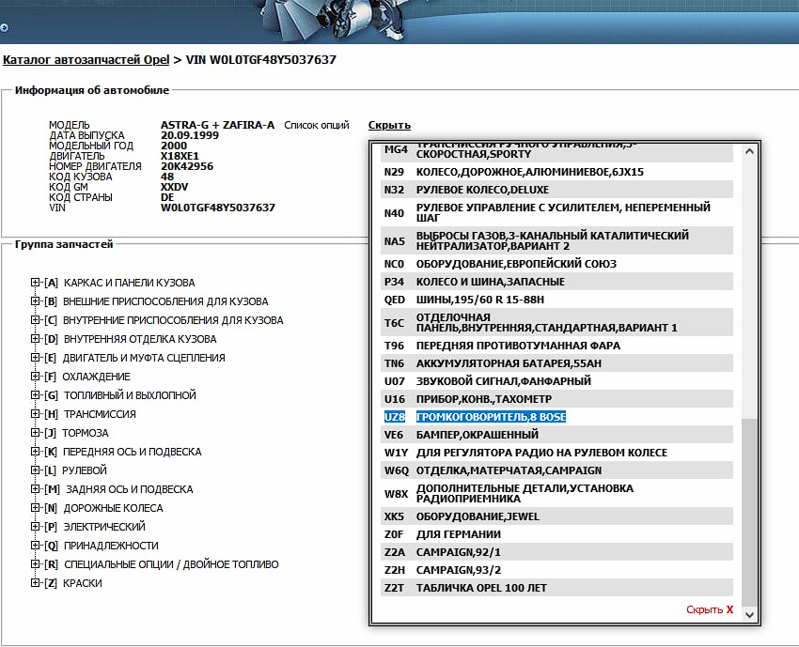This screenshot has height=647, width=799.
Task: Select the ТОПЛИВНЫЙ И ВЫХЛОПНОЙ group
Action: click(x=130, y=395)
